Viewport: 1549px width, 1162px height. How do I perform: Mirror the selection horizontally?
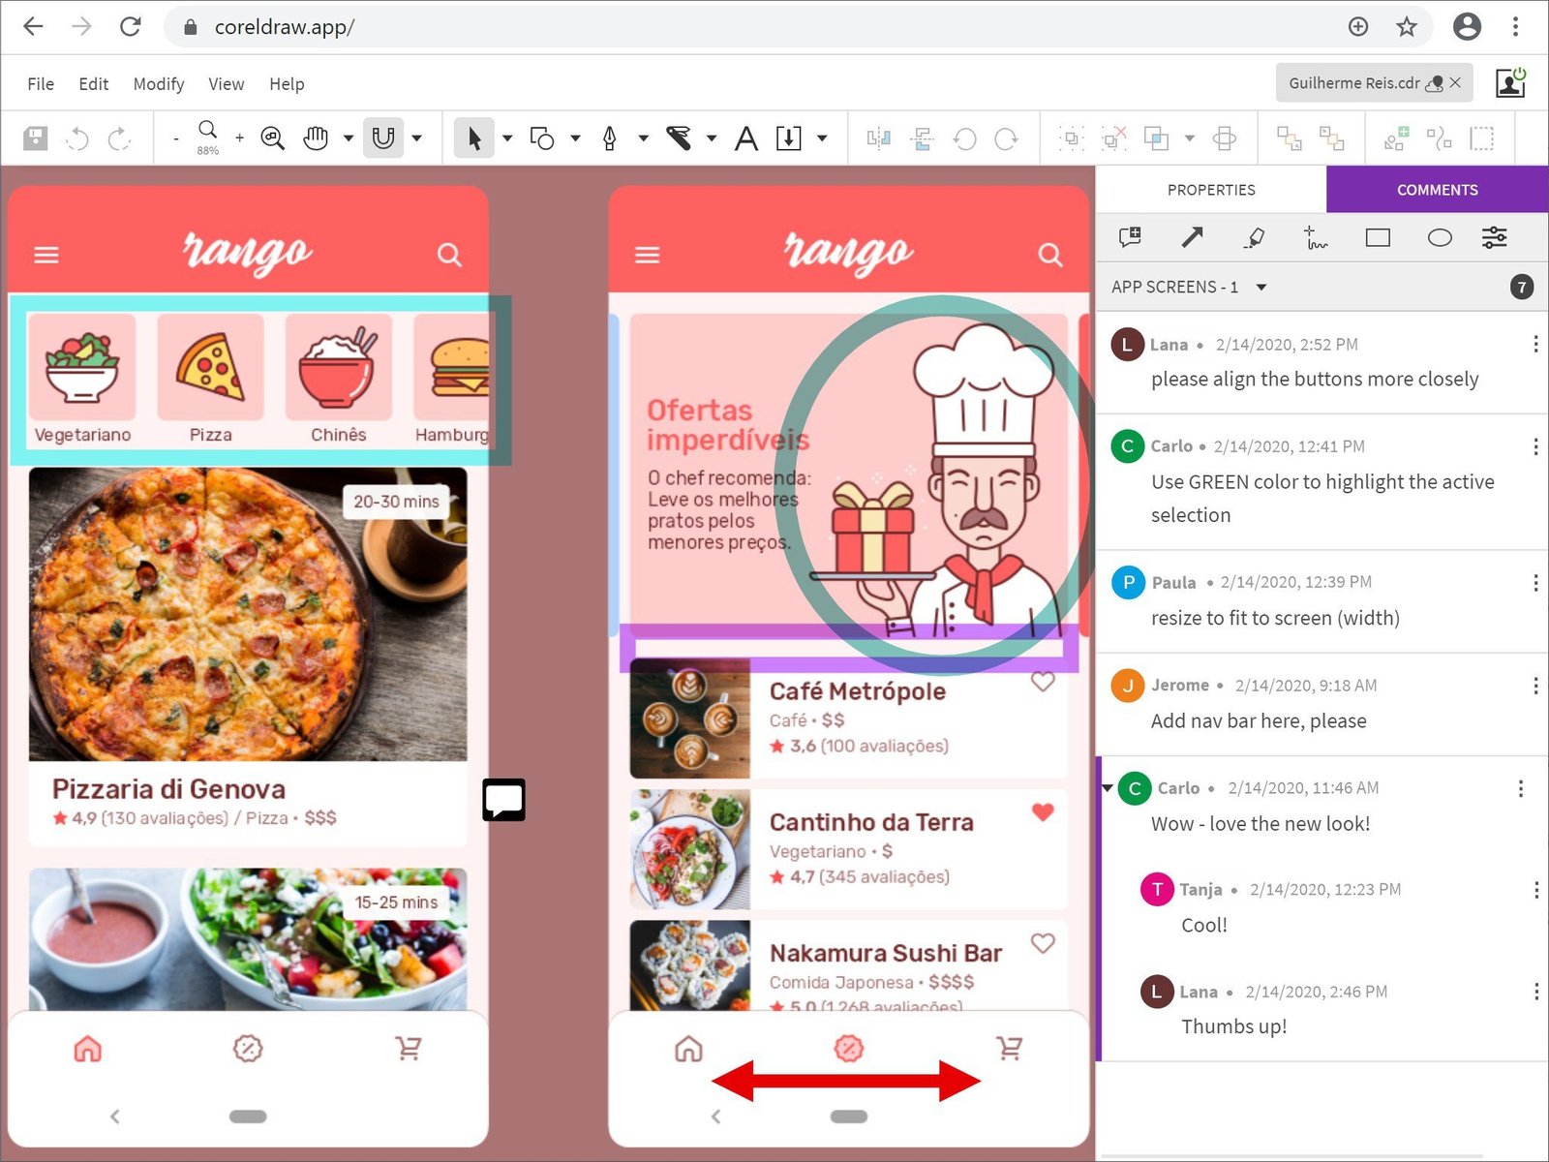pyautogui.click(x=879, y=138)
